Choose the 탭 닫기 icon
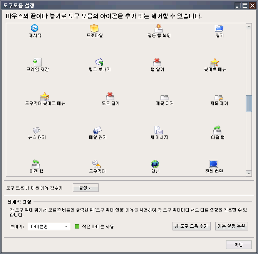Screen dimensions: 258x254 [x=157, y=62]
